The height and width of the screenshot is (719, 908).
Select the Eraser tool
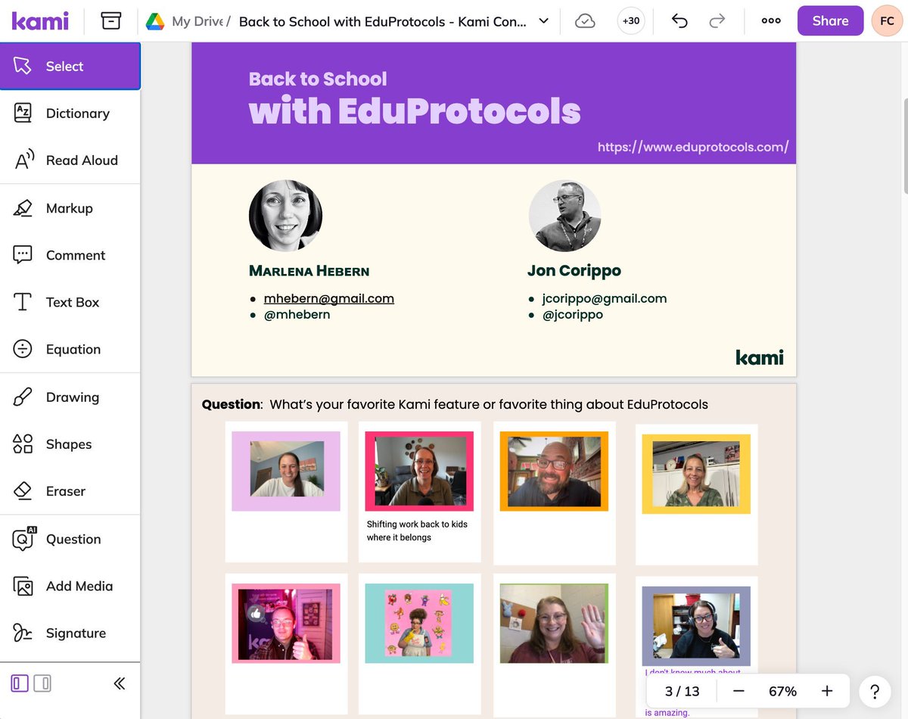point(70,491)
